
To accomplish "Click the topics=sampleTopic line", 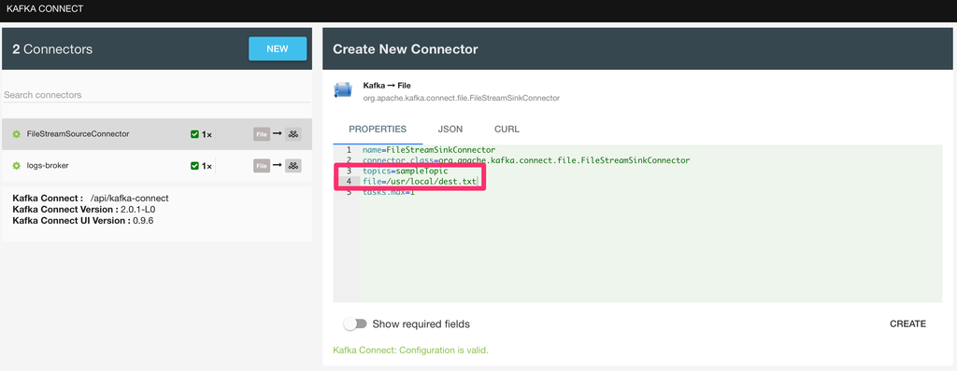I will [x=405, y=172].
